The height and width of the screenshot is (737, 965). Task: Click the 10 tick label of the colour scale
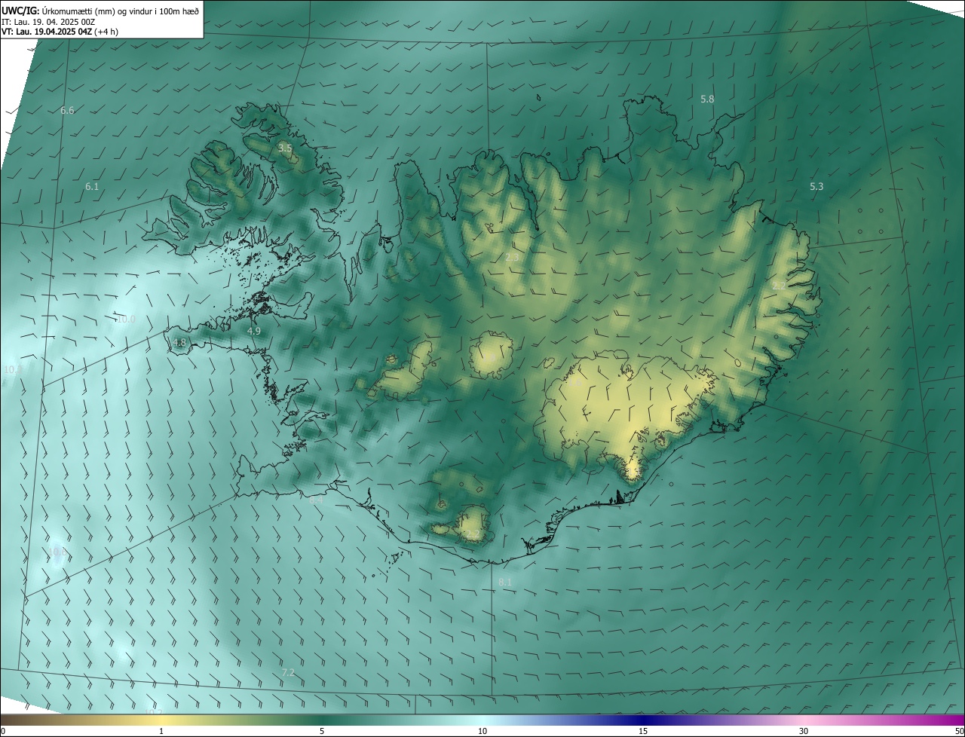[482, 731]
